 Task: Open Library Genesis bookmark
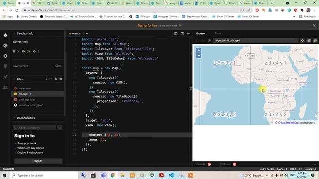[x=26, y=16]
